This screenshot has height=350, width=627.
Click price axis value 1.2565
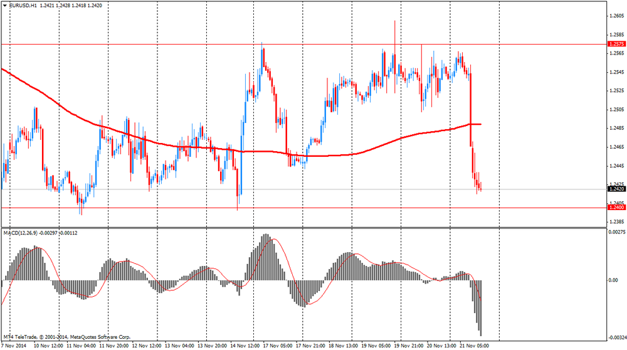pos(616,53)
